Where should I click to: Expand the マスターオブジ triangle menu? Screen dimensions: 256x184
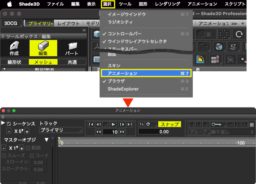47,140
